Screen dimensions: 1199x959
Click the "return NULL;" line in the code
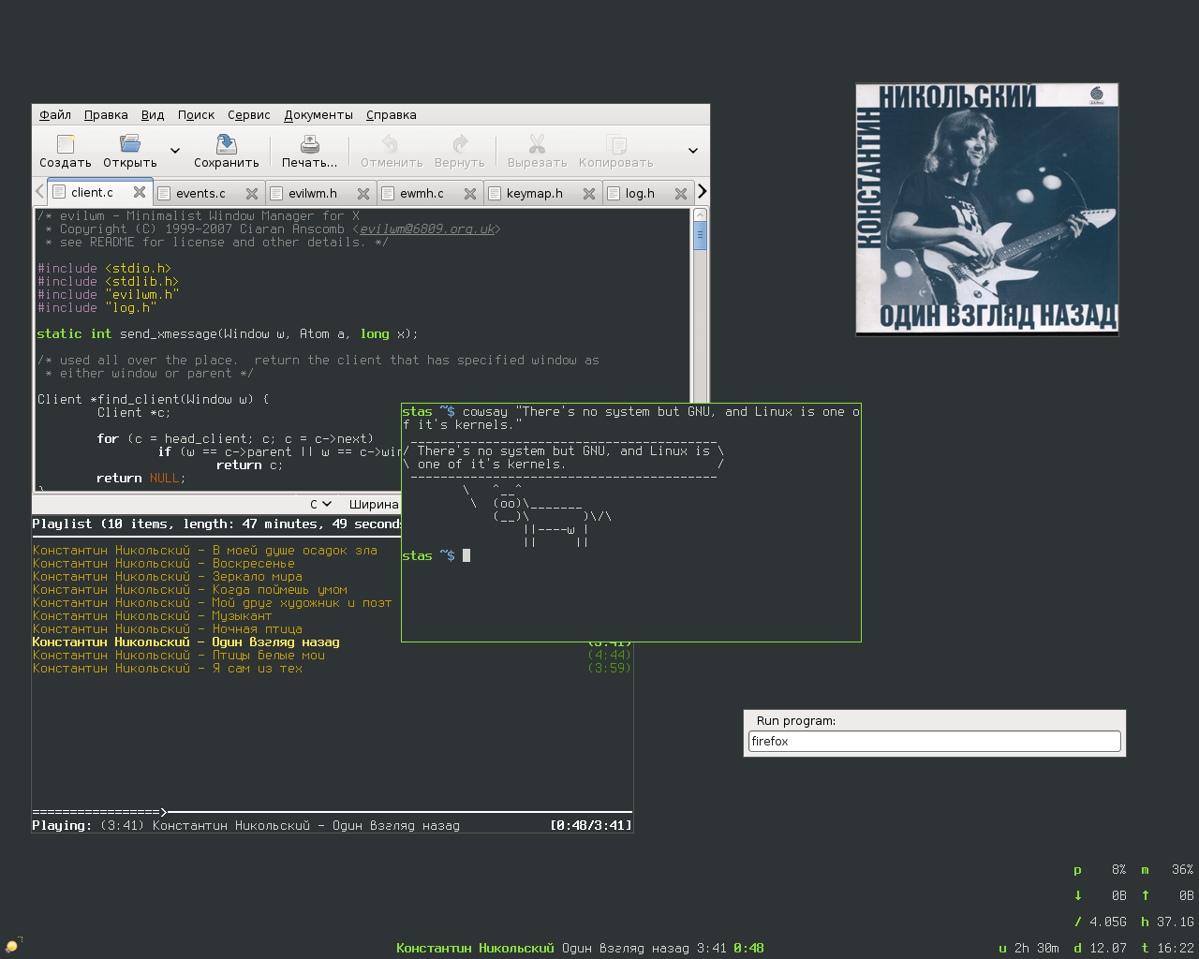coord(141,478)
